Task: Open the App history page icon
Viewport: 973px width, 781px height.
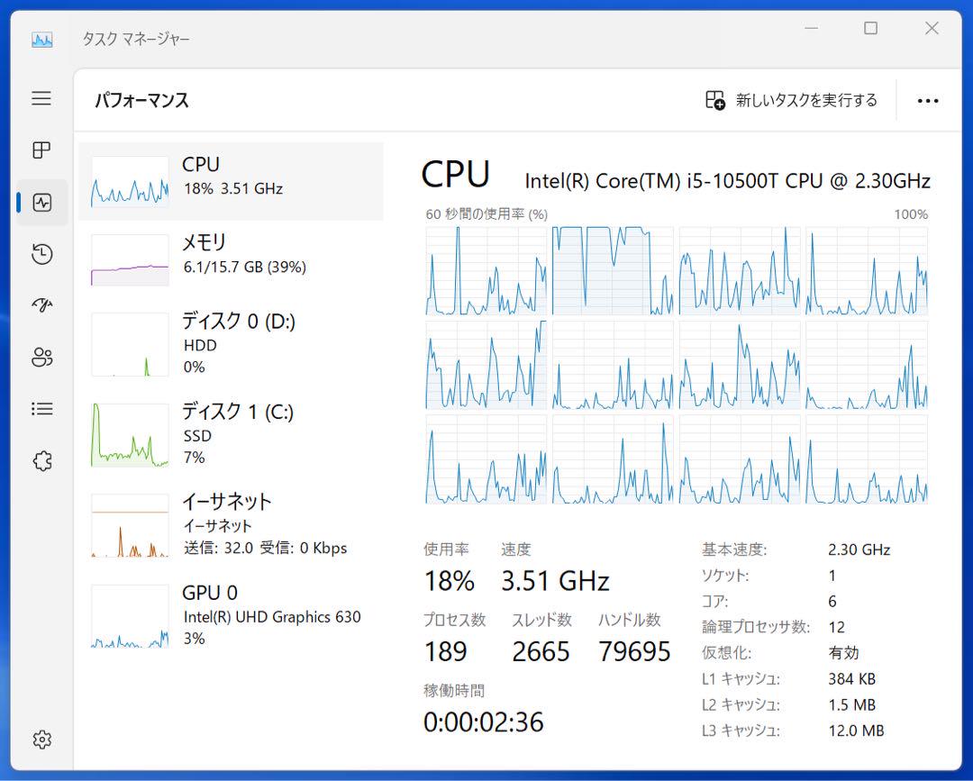Action: (x=42, y=254)
